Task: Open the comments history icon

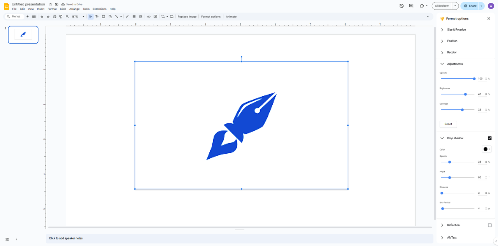Action: coord(411,6)
